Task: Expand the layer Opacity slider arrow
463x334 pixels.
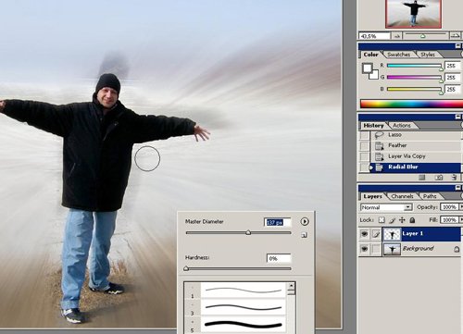Action: tap(461, 207)
